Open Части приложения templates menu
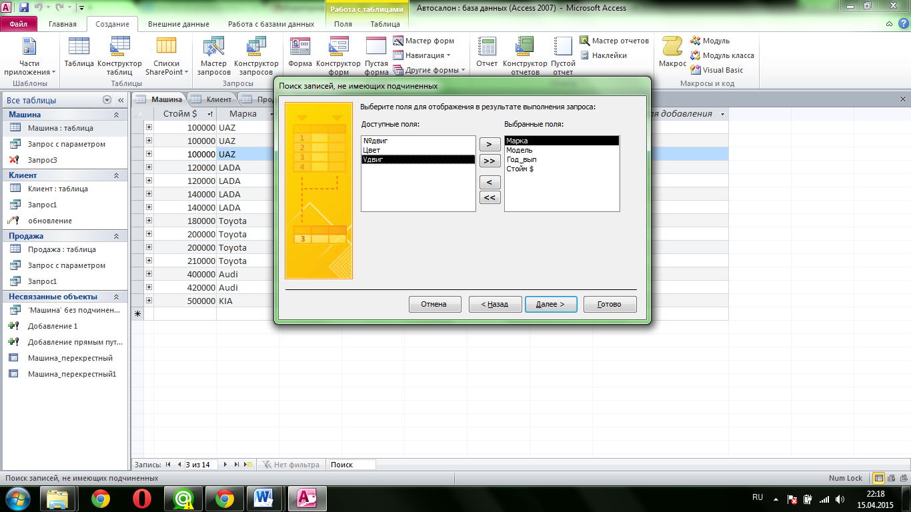 (x=29, y=56)
